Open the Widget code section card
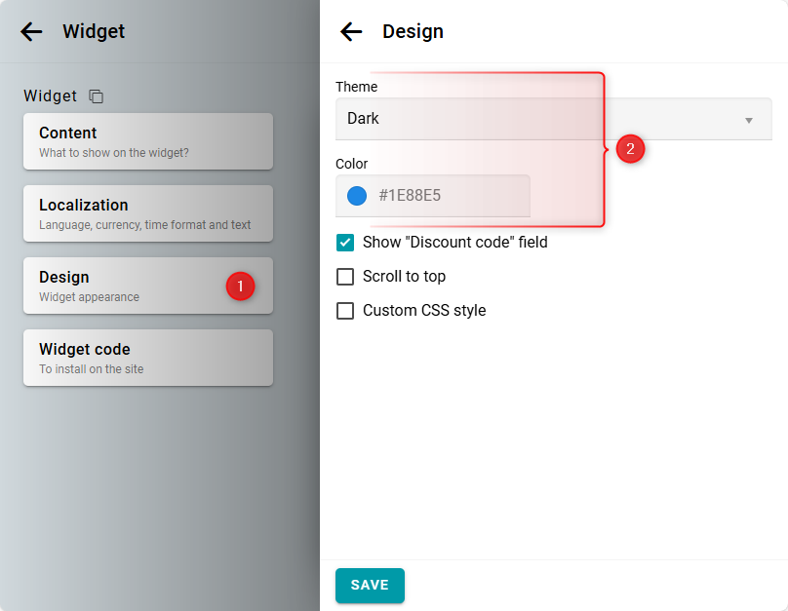 (147, 358)
